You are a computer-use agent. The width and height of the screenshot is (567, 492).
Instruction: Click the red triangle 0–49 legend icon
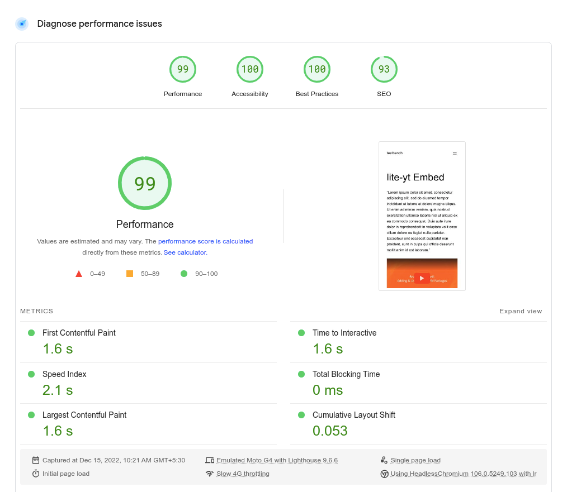pos(79,274)
